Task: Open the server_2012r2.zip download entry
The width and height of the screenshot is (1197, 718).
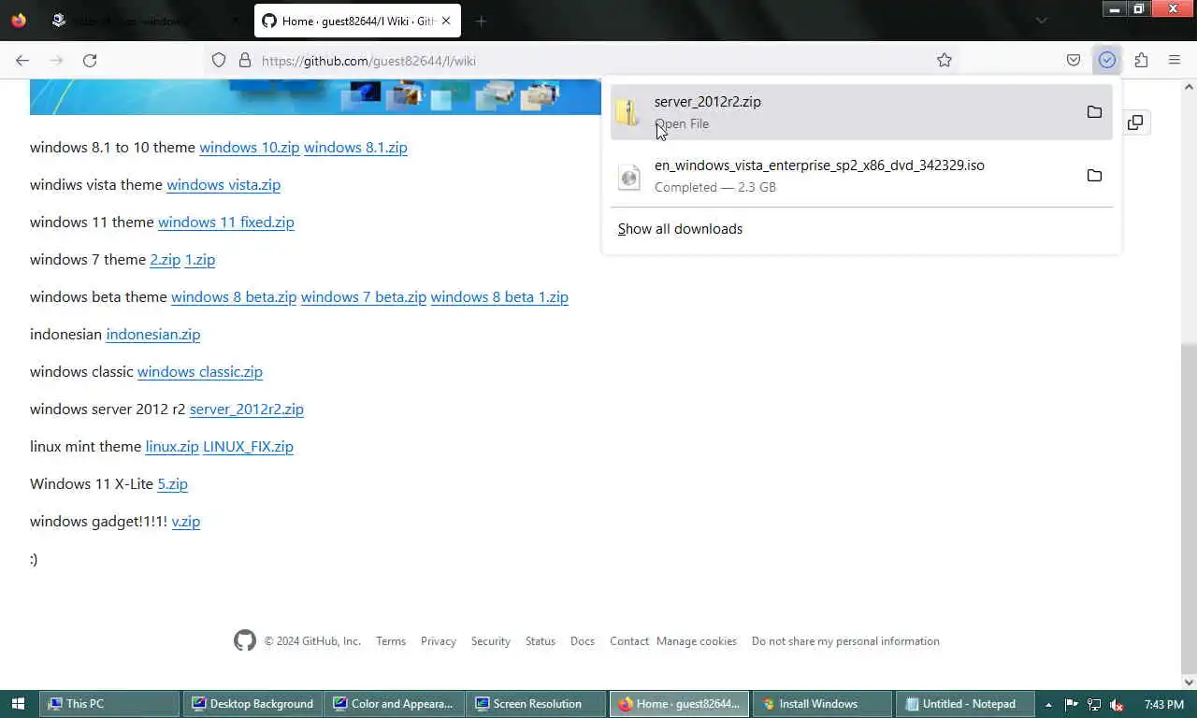Action: (x=860, y=112)
